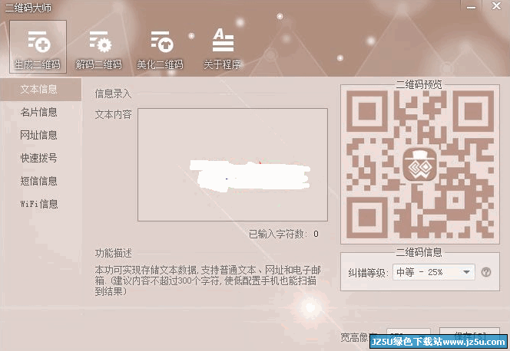Go to the 短信信息 tab
The width and height of the screenshot is (510, 351).
(x=41, y=181)
